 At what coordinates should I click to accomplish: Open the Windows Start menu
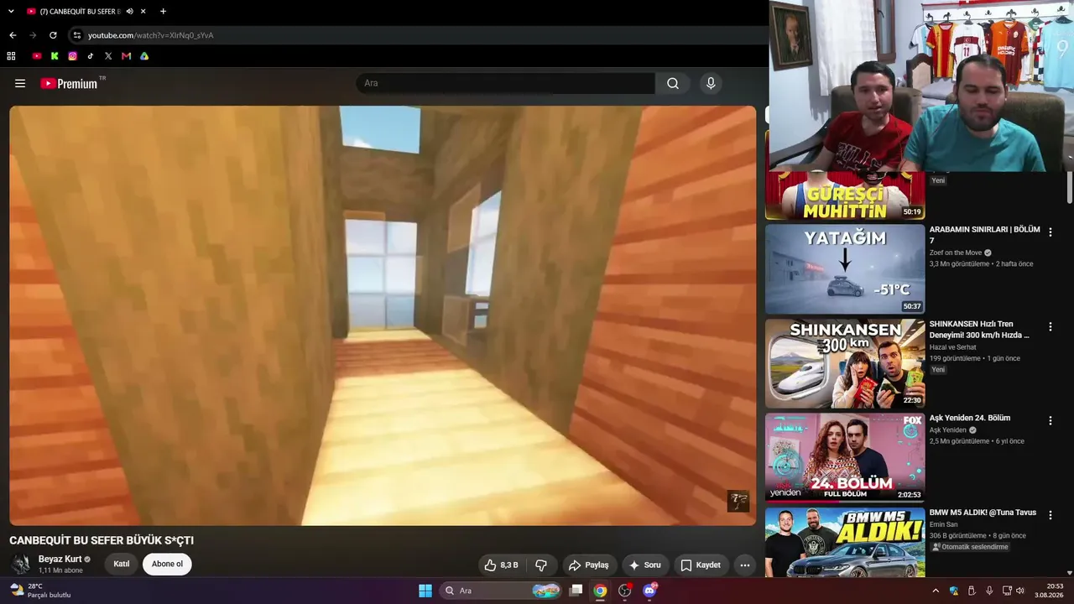pyautogui.click(x=425, y=591)
